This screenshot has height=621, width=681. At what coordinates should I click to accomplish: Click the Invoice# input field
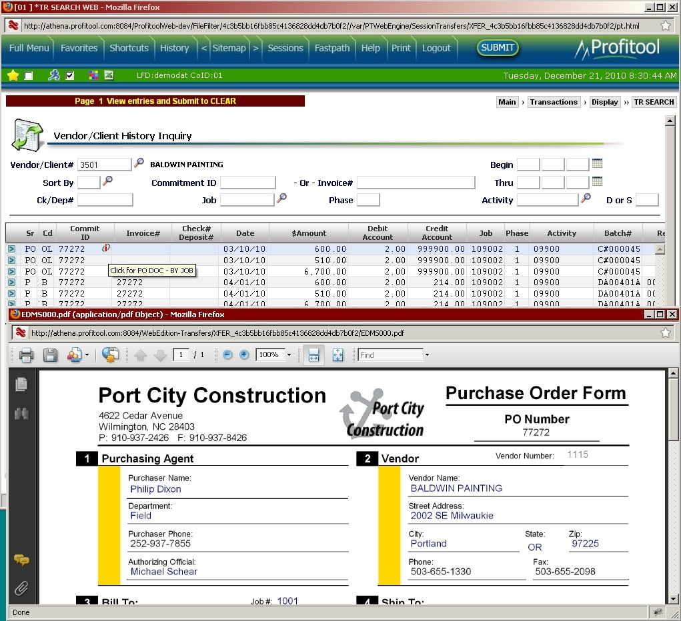point(416,183)
